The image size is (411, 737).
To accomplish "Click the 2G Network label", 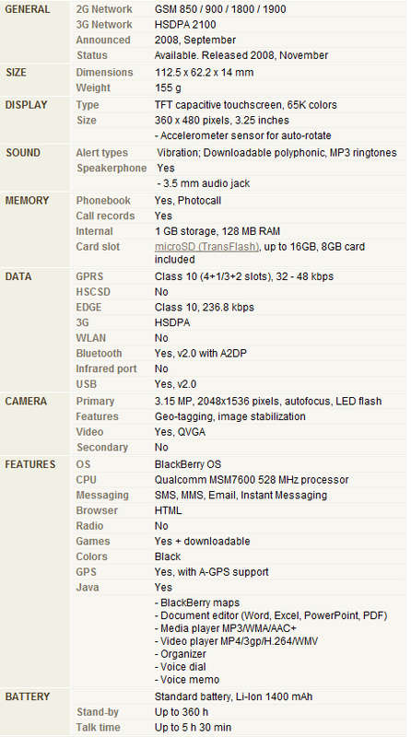I will coord(104,9).
